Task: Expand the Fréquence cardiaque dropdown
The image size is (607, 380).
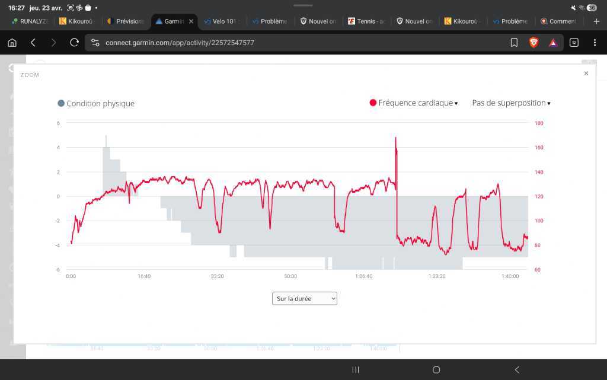Action: click(414, 103)
